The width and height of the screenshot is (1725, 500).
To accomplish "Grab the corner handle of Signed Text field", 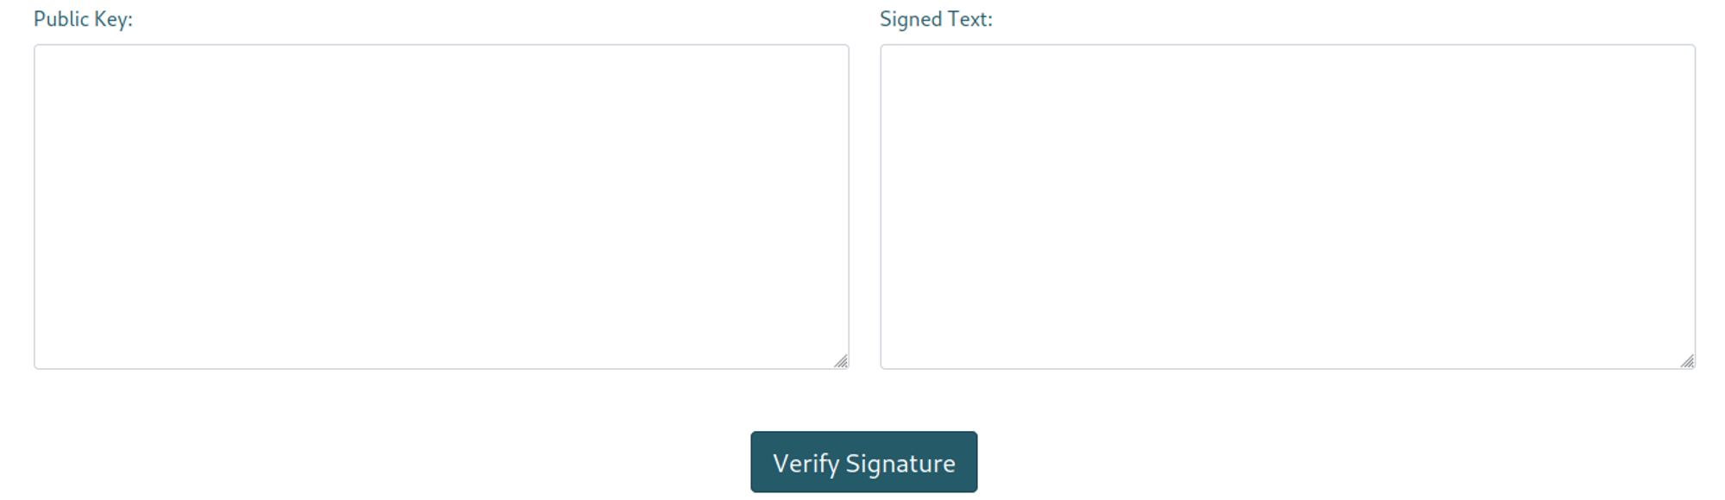I will [x=1687, y=361].
